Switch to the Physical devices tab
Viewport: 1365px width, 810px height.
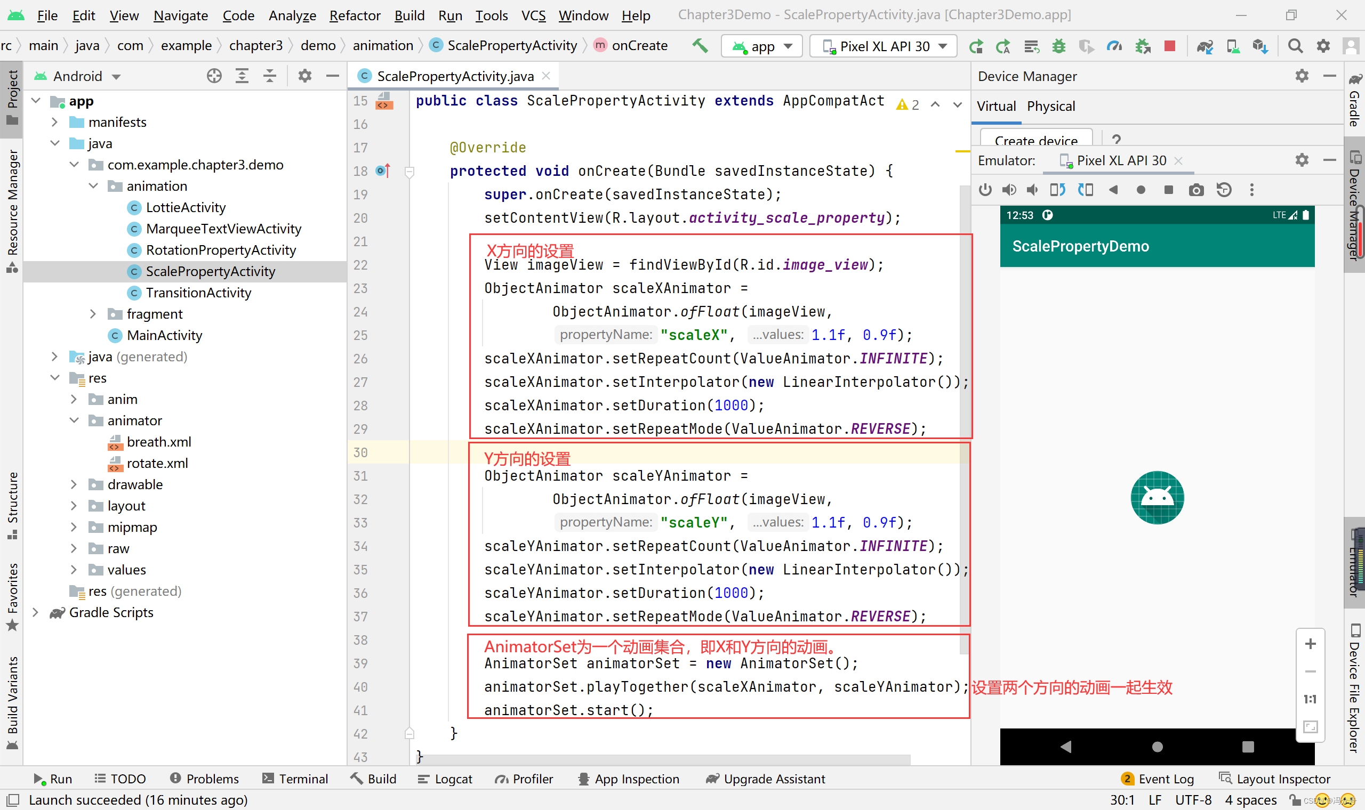tap(1050, 106)
